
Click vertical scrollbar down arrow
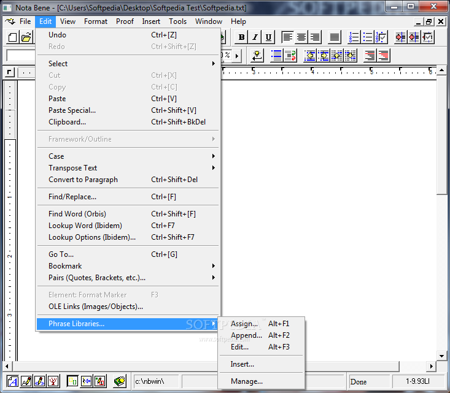(x=442, y=356)
